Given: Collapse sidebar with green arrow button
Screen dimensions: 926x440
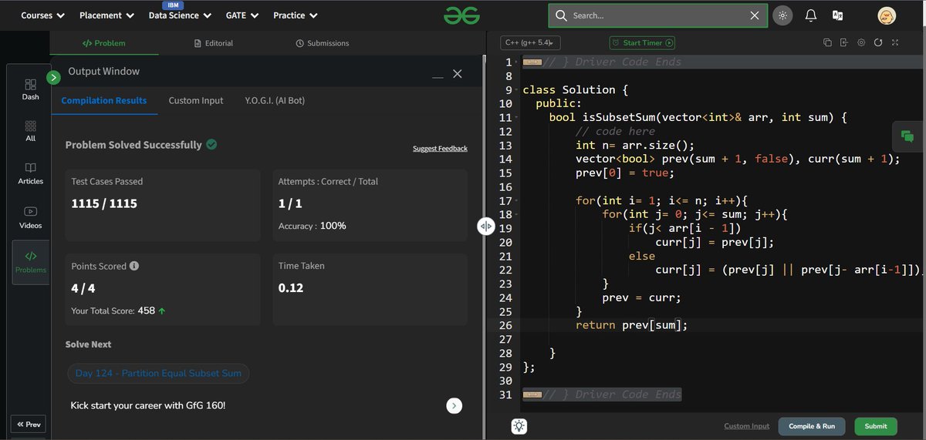Looking at the screenshot, I should [x=53, y=77].
